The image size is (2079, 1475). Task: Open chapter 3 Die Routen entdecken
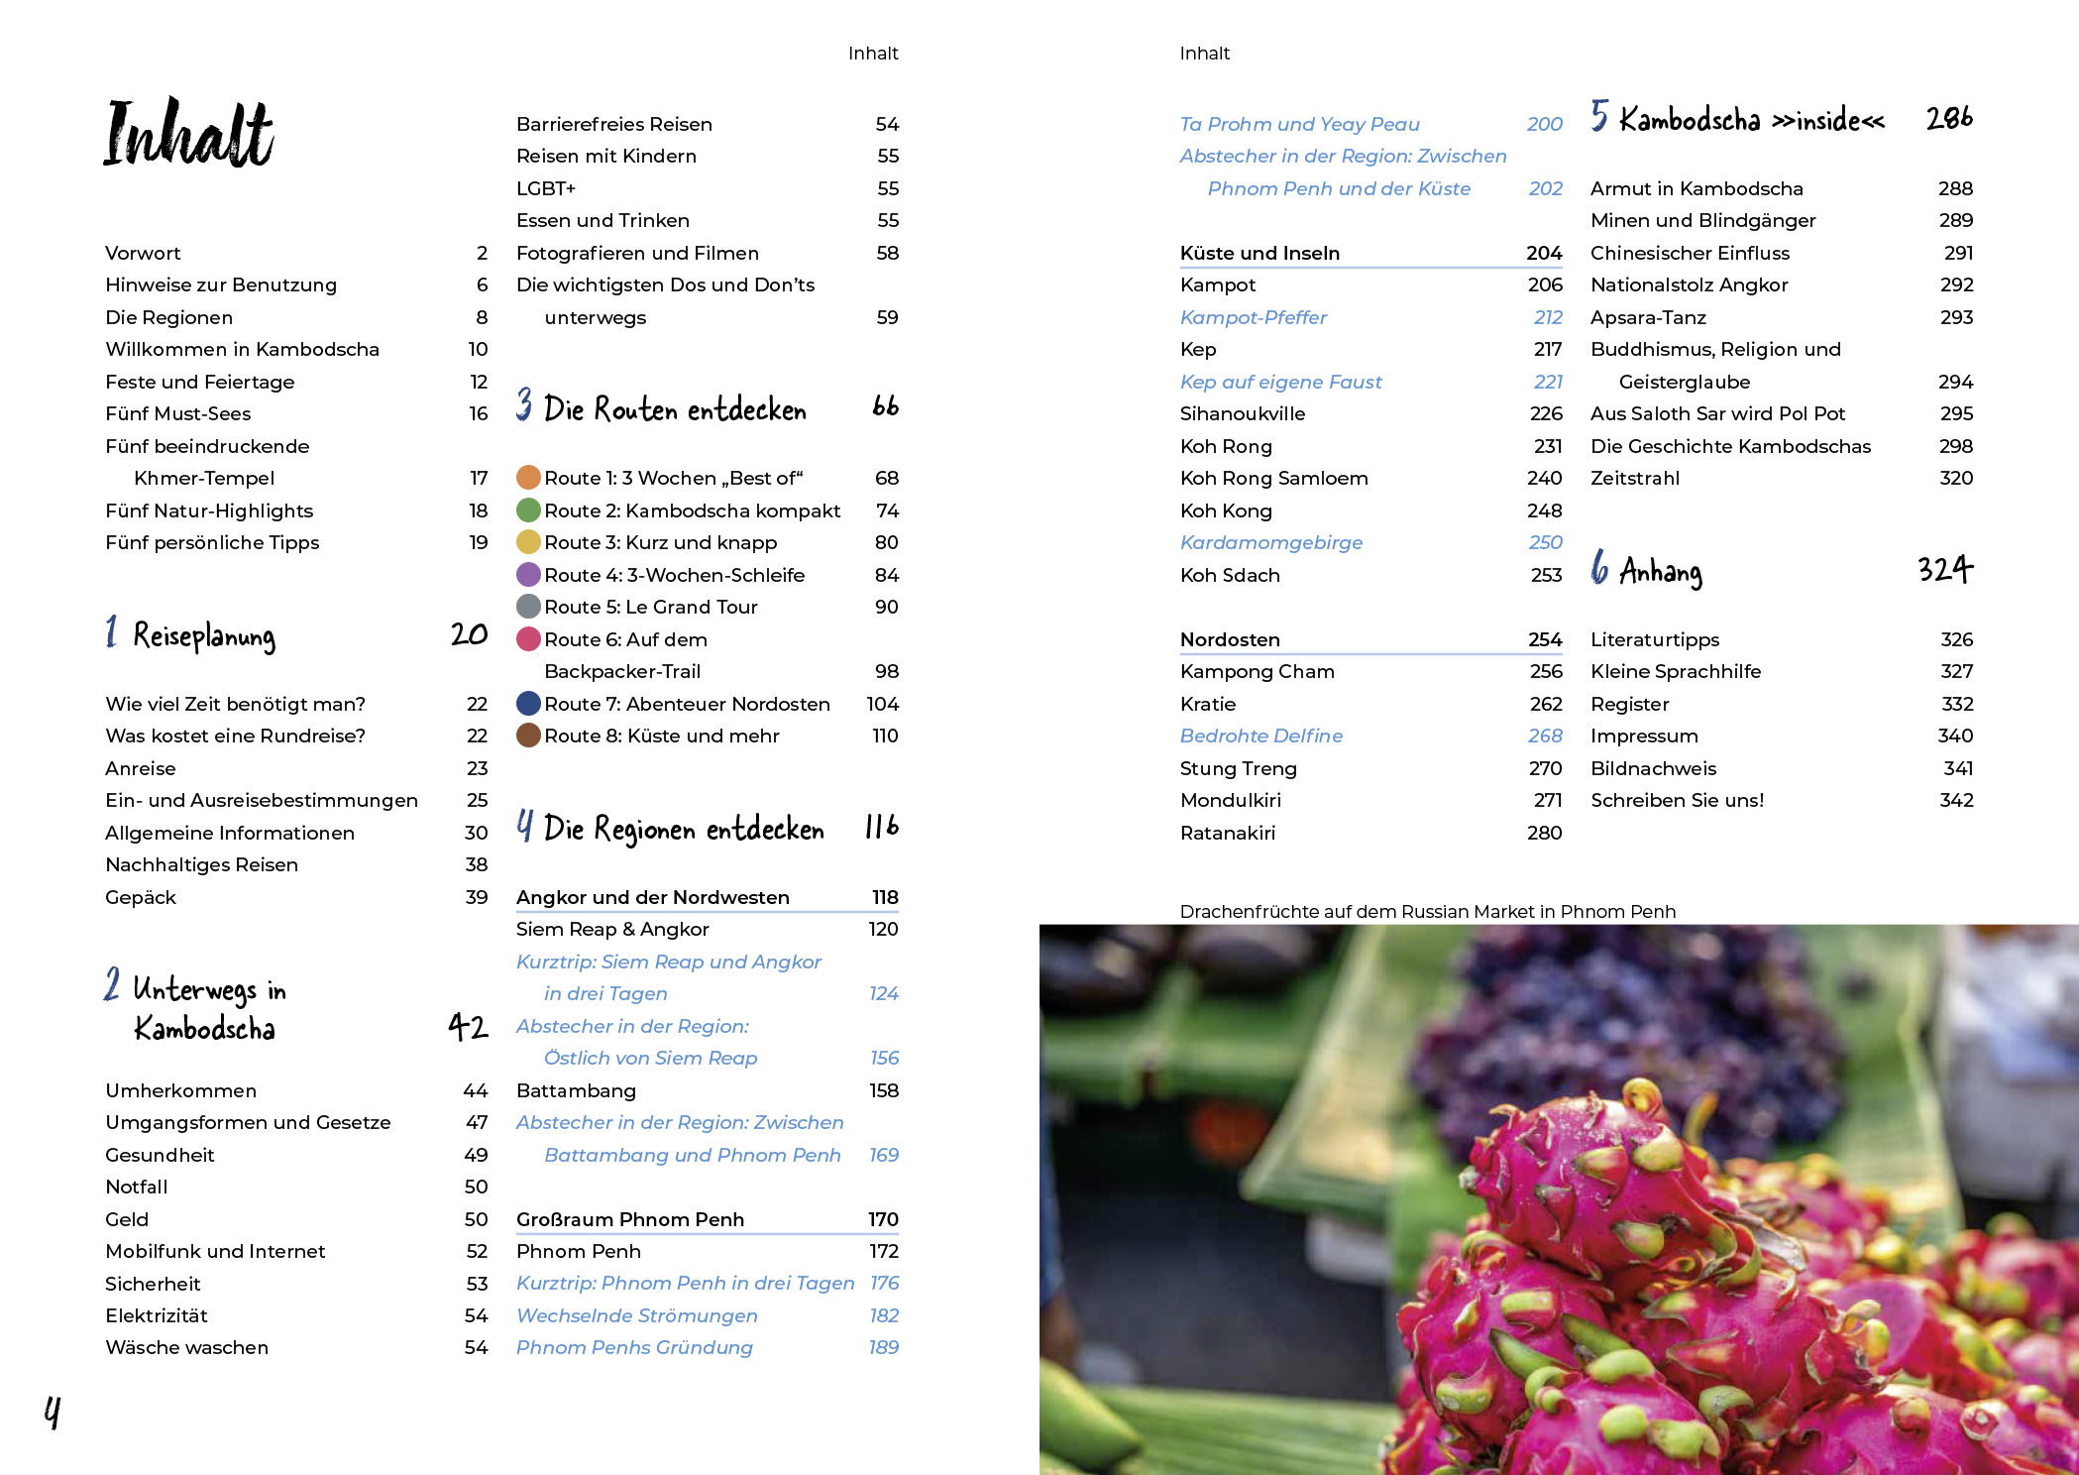click(x=674, y=408)
